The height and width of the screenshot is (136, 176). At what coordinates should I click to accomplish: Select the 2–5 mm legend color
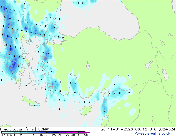(24, 132)
